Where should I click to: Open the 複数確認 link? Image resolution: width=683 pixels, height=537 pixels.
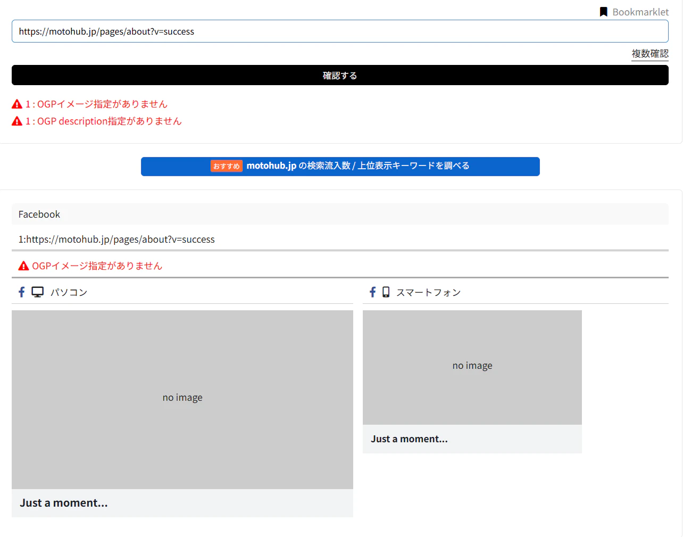coord(650,54)
